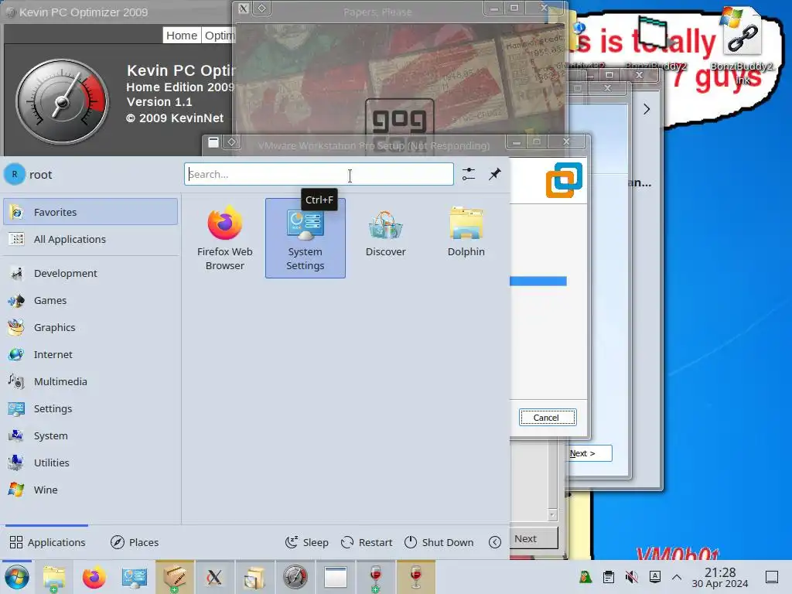Click the X11 application icon in the taskbar
This screenshot has width=792, height=594.
[215, 577]
